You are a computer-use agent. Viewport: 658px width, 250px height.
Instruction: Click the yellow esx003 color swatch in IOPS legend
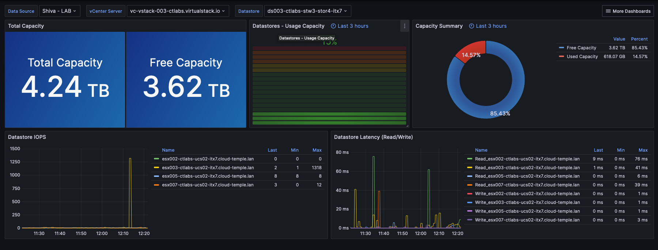click(156, 168)
